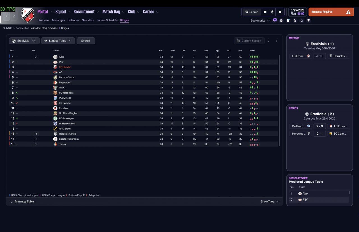Screen dimensions: 359x232
Task: Open the Eredivisie competition dropdown
Action: pyautogui.click(x=24, y=41)
